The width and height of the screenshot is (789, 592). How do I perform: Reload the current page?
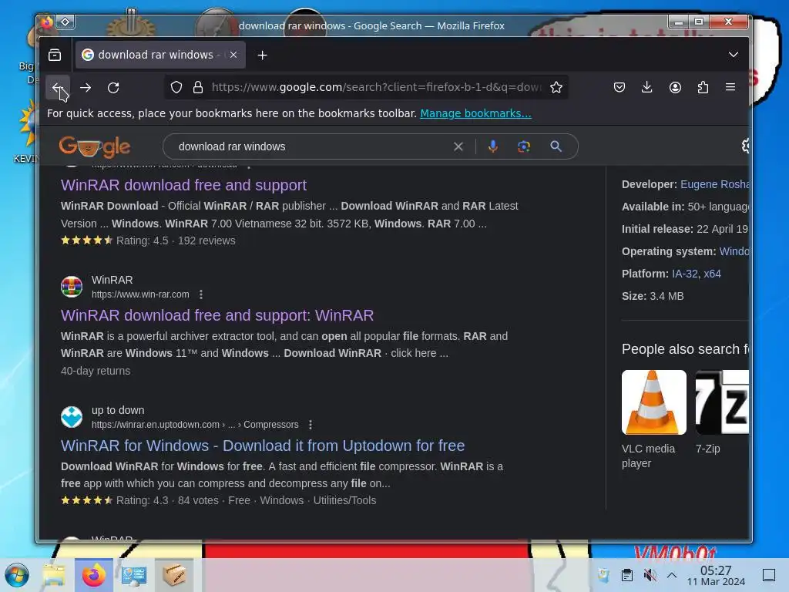(x=114, y=88)
